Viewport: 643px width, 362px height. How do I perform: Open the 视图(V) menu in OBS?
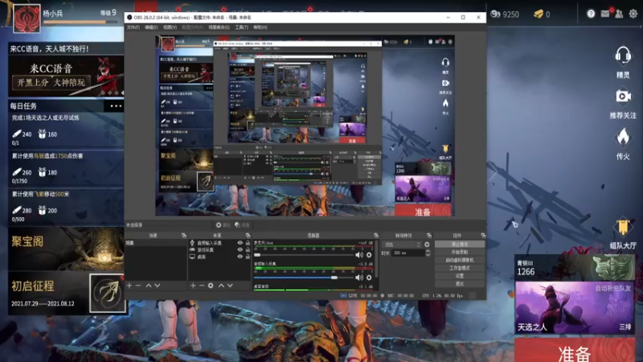[x=170, y=27]
